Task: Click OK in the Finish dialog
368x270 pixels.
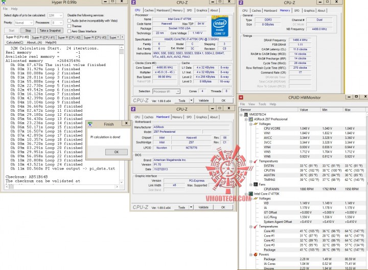Action: 117,152
